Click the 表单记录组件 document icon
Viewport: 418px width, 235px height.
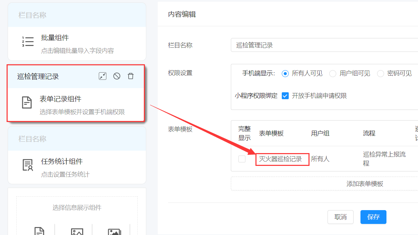point(27,101)
